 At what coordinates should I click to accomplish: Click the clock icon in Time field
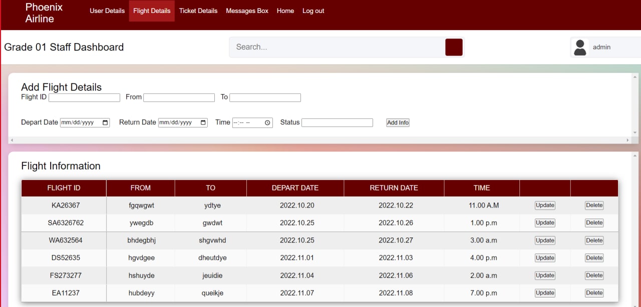pos(267,122)
